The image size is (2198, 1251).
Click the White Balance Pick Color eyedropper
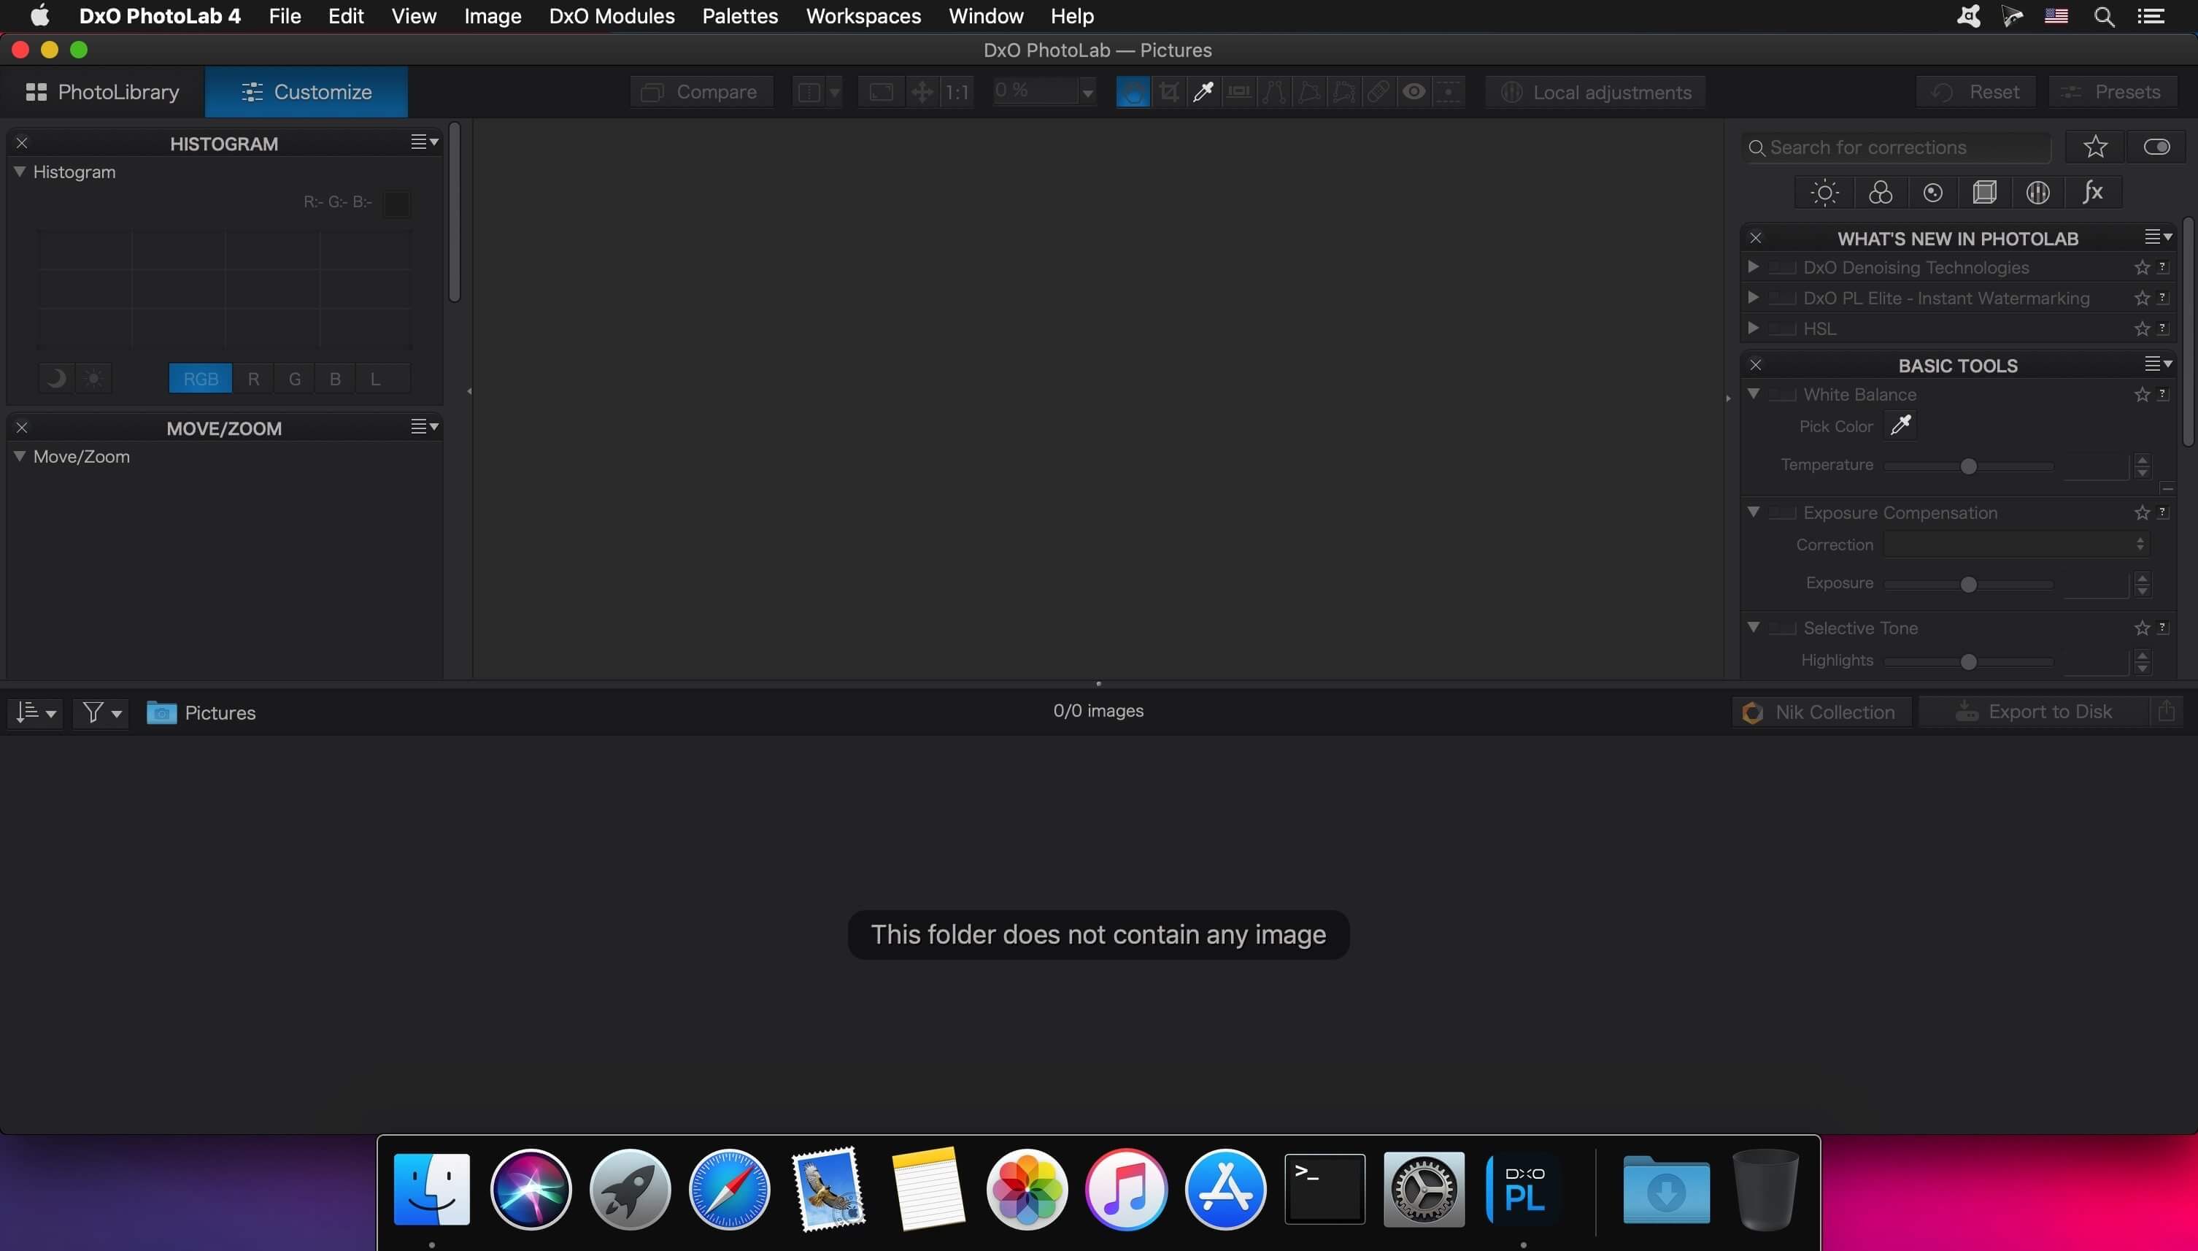[1901, 425]
